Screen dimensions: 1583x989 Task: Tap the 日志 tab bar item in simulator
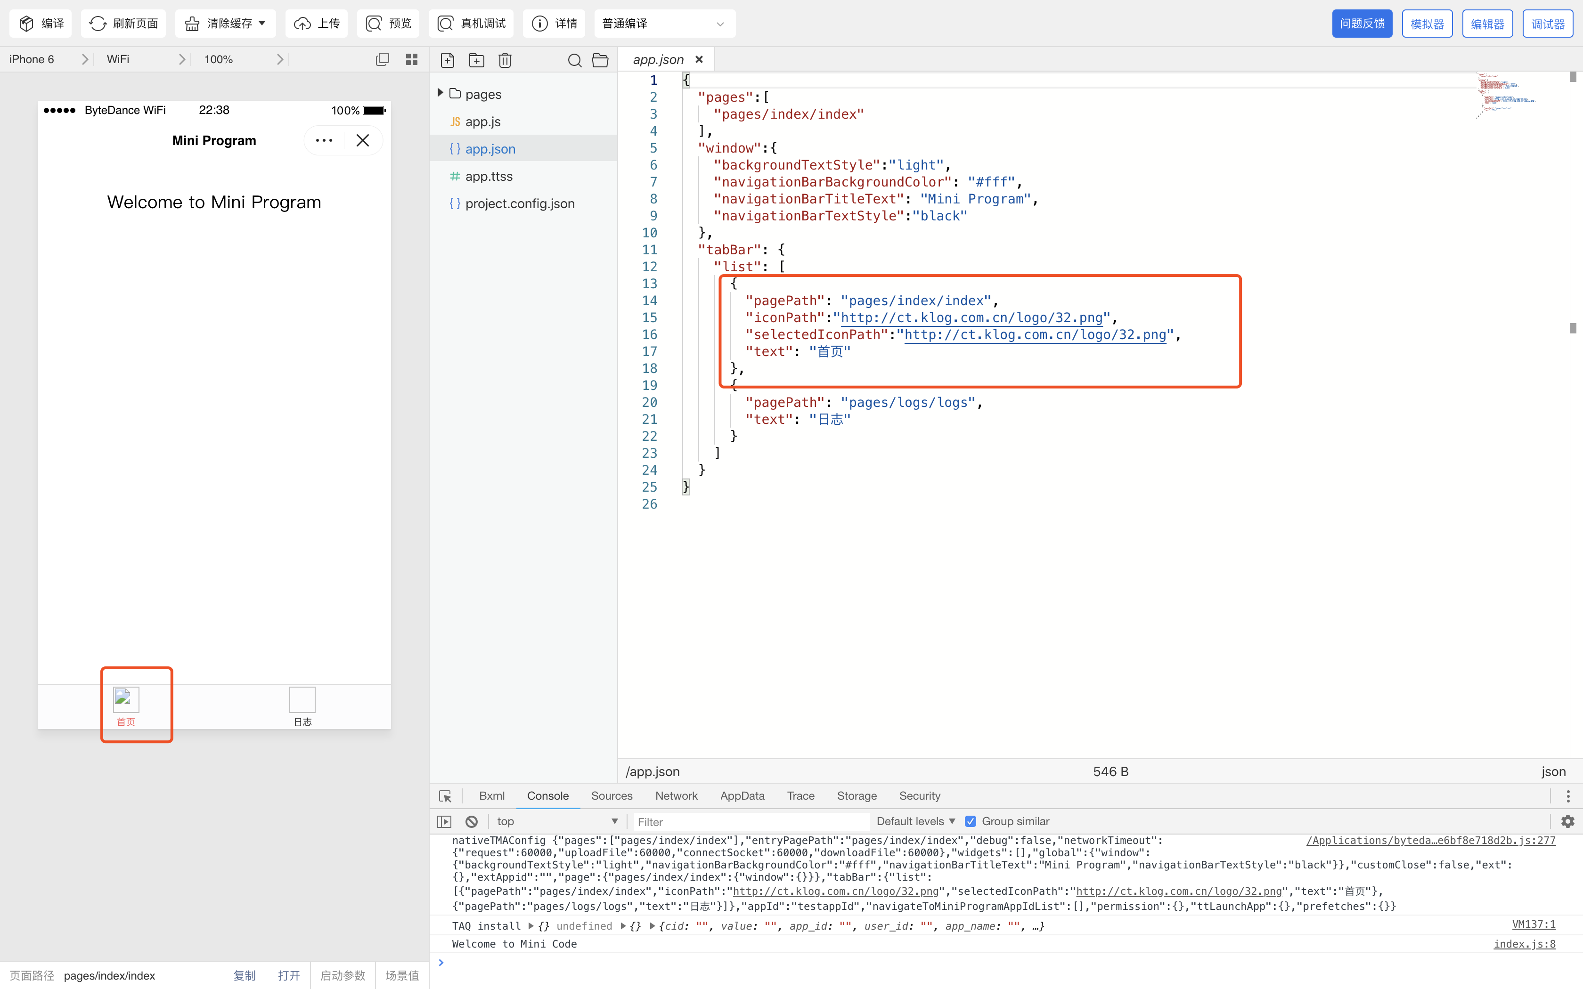302,706
